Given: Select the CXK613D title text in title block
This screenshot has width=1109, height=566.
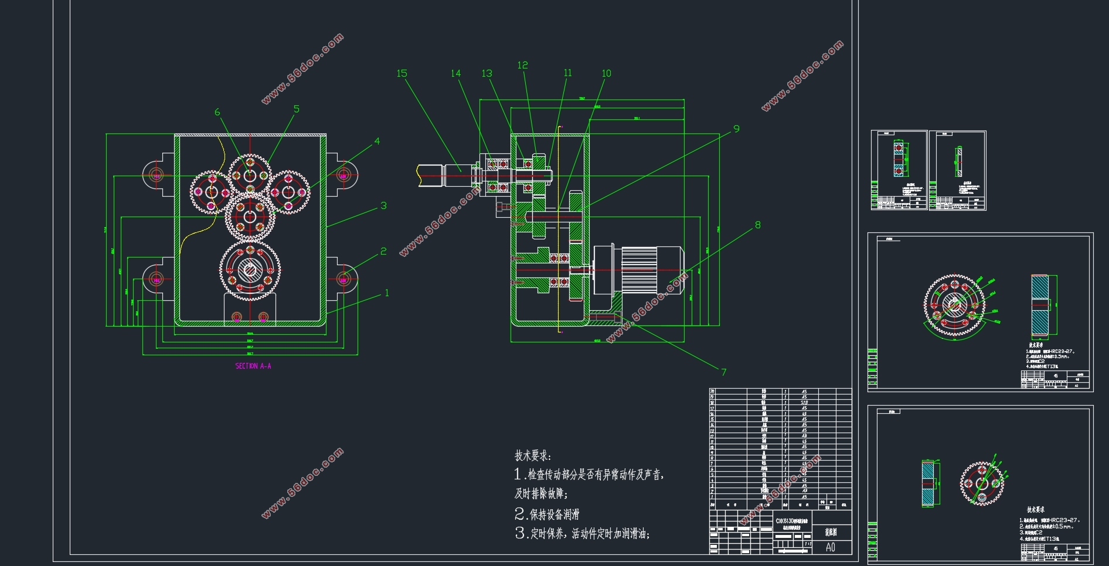Looking at the screenshot, I should pos(791,521).
